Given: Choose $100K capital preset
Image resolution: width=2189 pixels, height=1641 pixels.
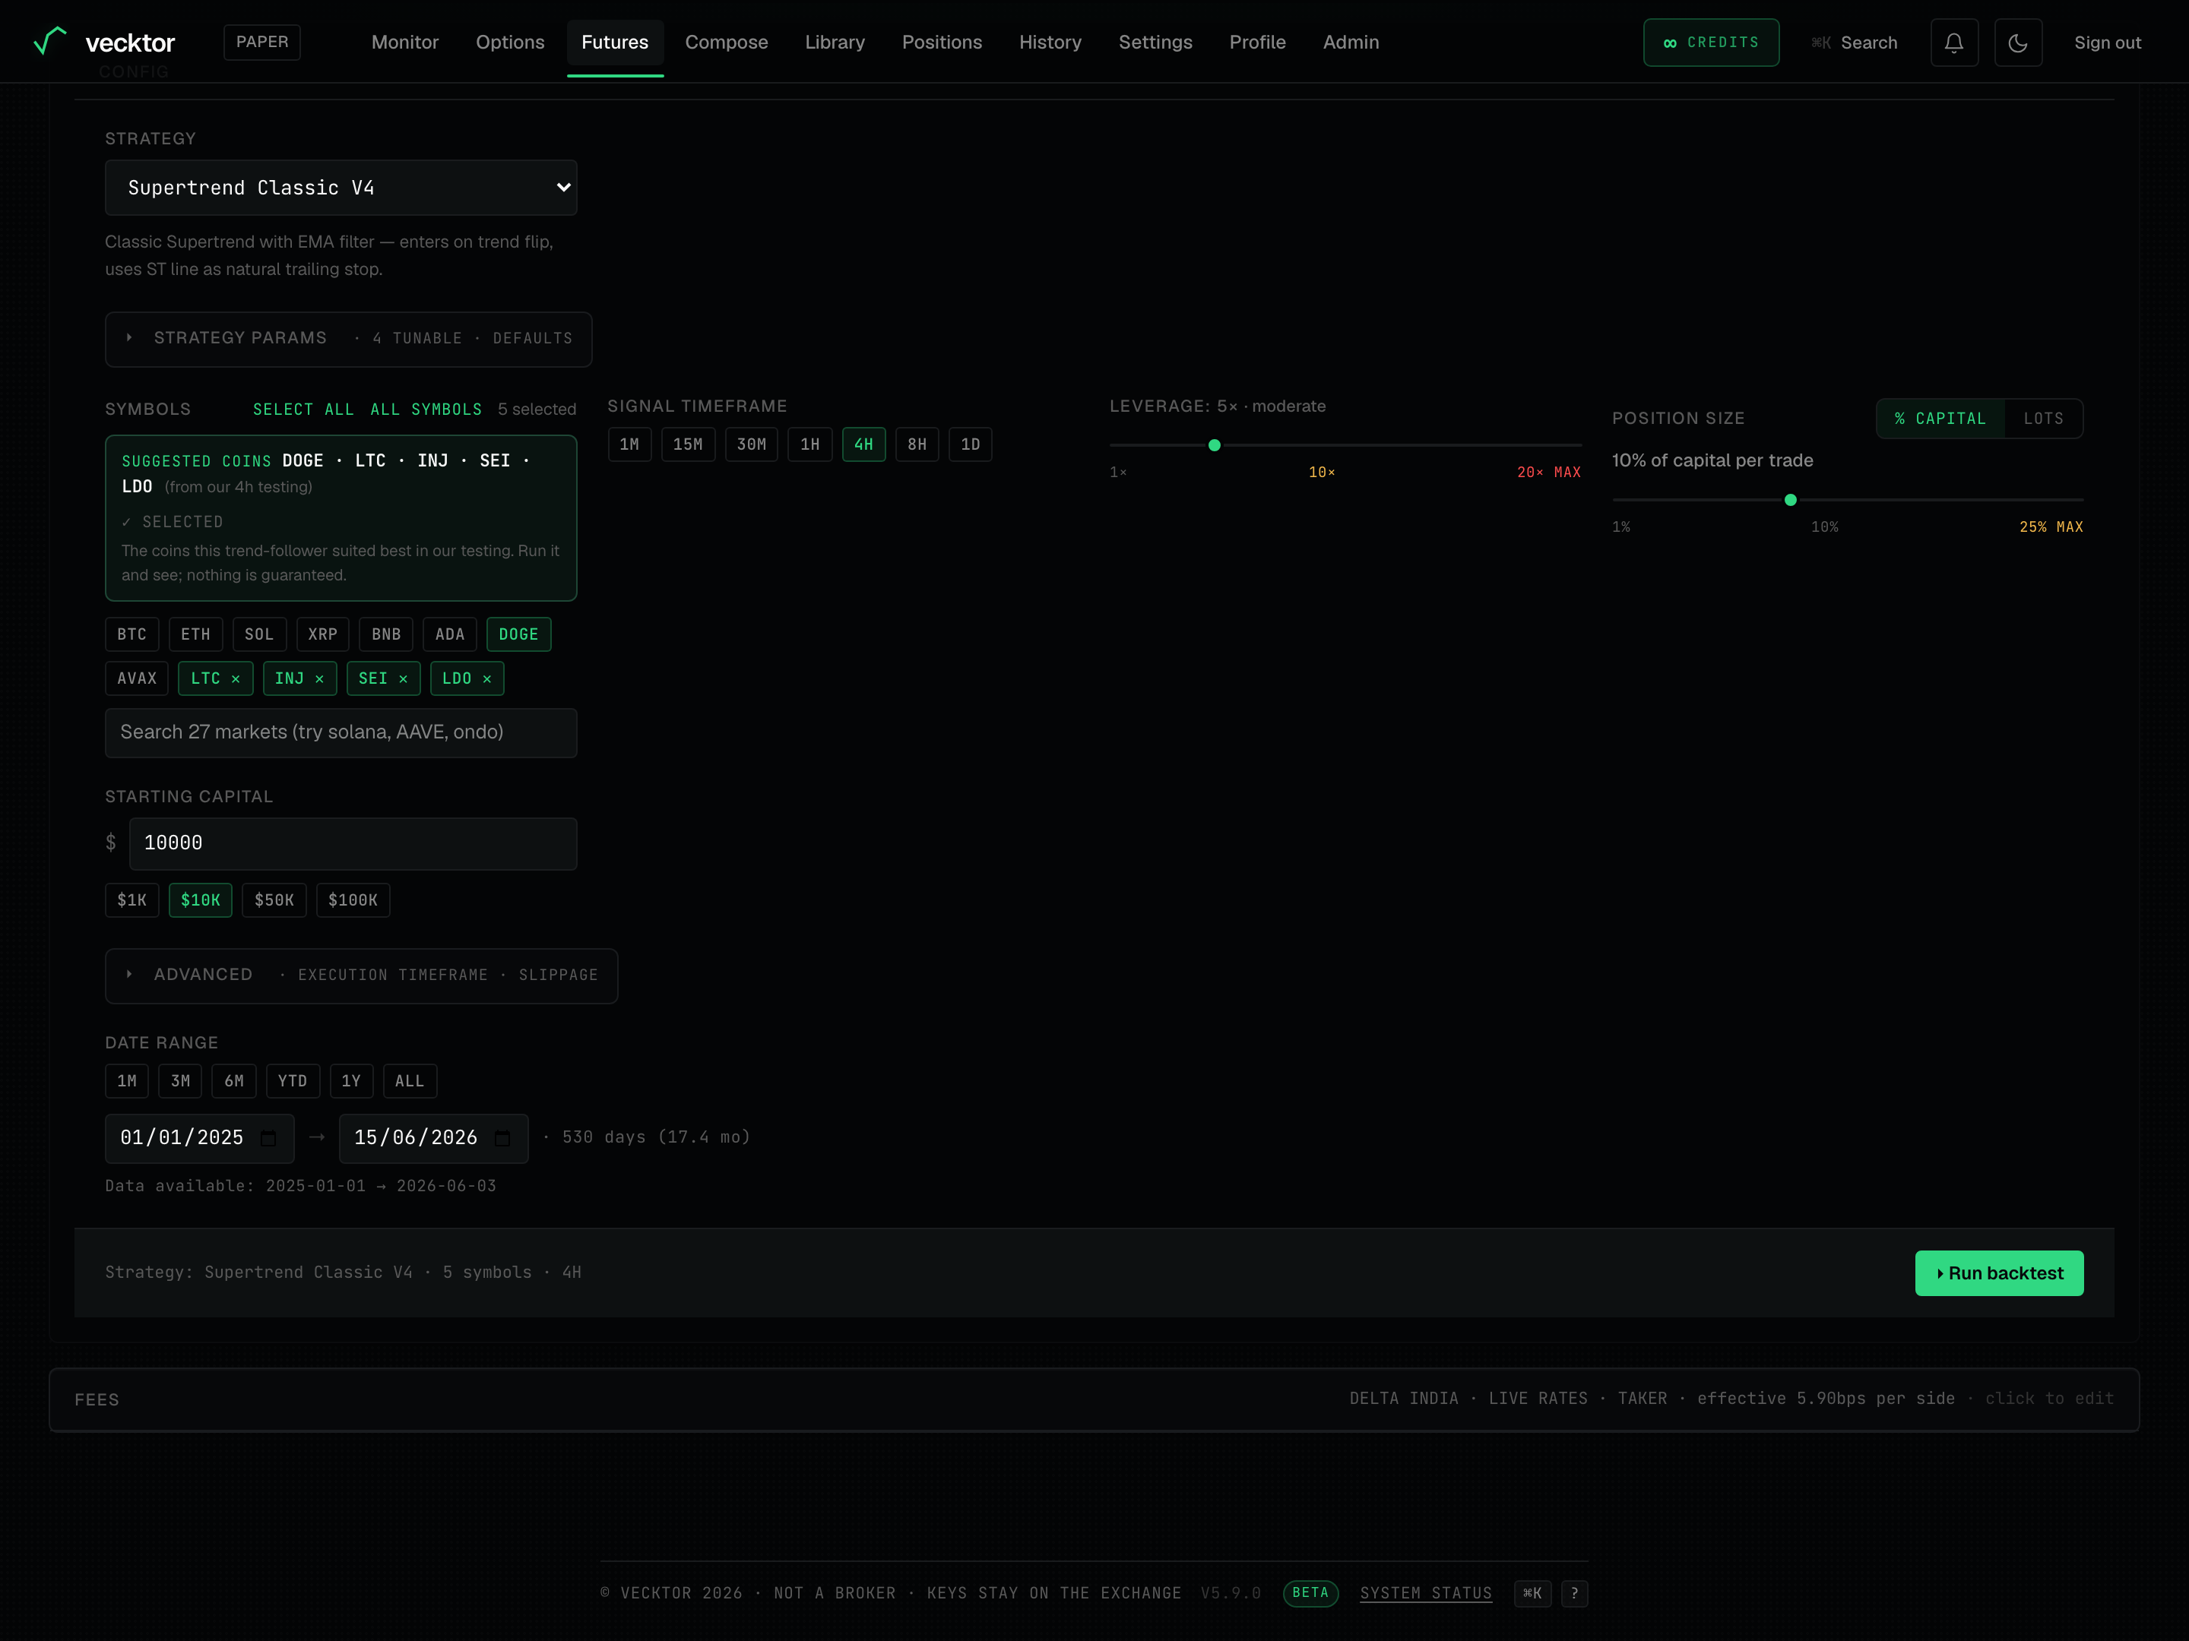Looking at the screenshot, I should (353, 900).
